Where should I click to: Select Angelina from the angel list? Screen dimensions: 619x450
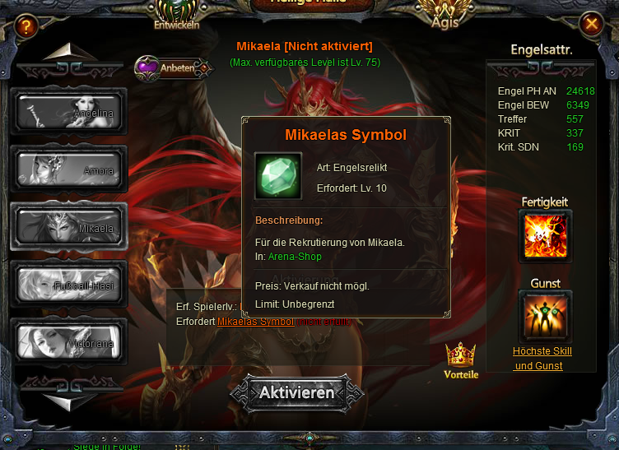(x=68, y=112)
